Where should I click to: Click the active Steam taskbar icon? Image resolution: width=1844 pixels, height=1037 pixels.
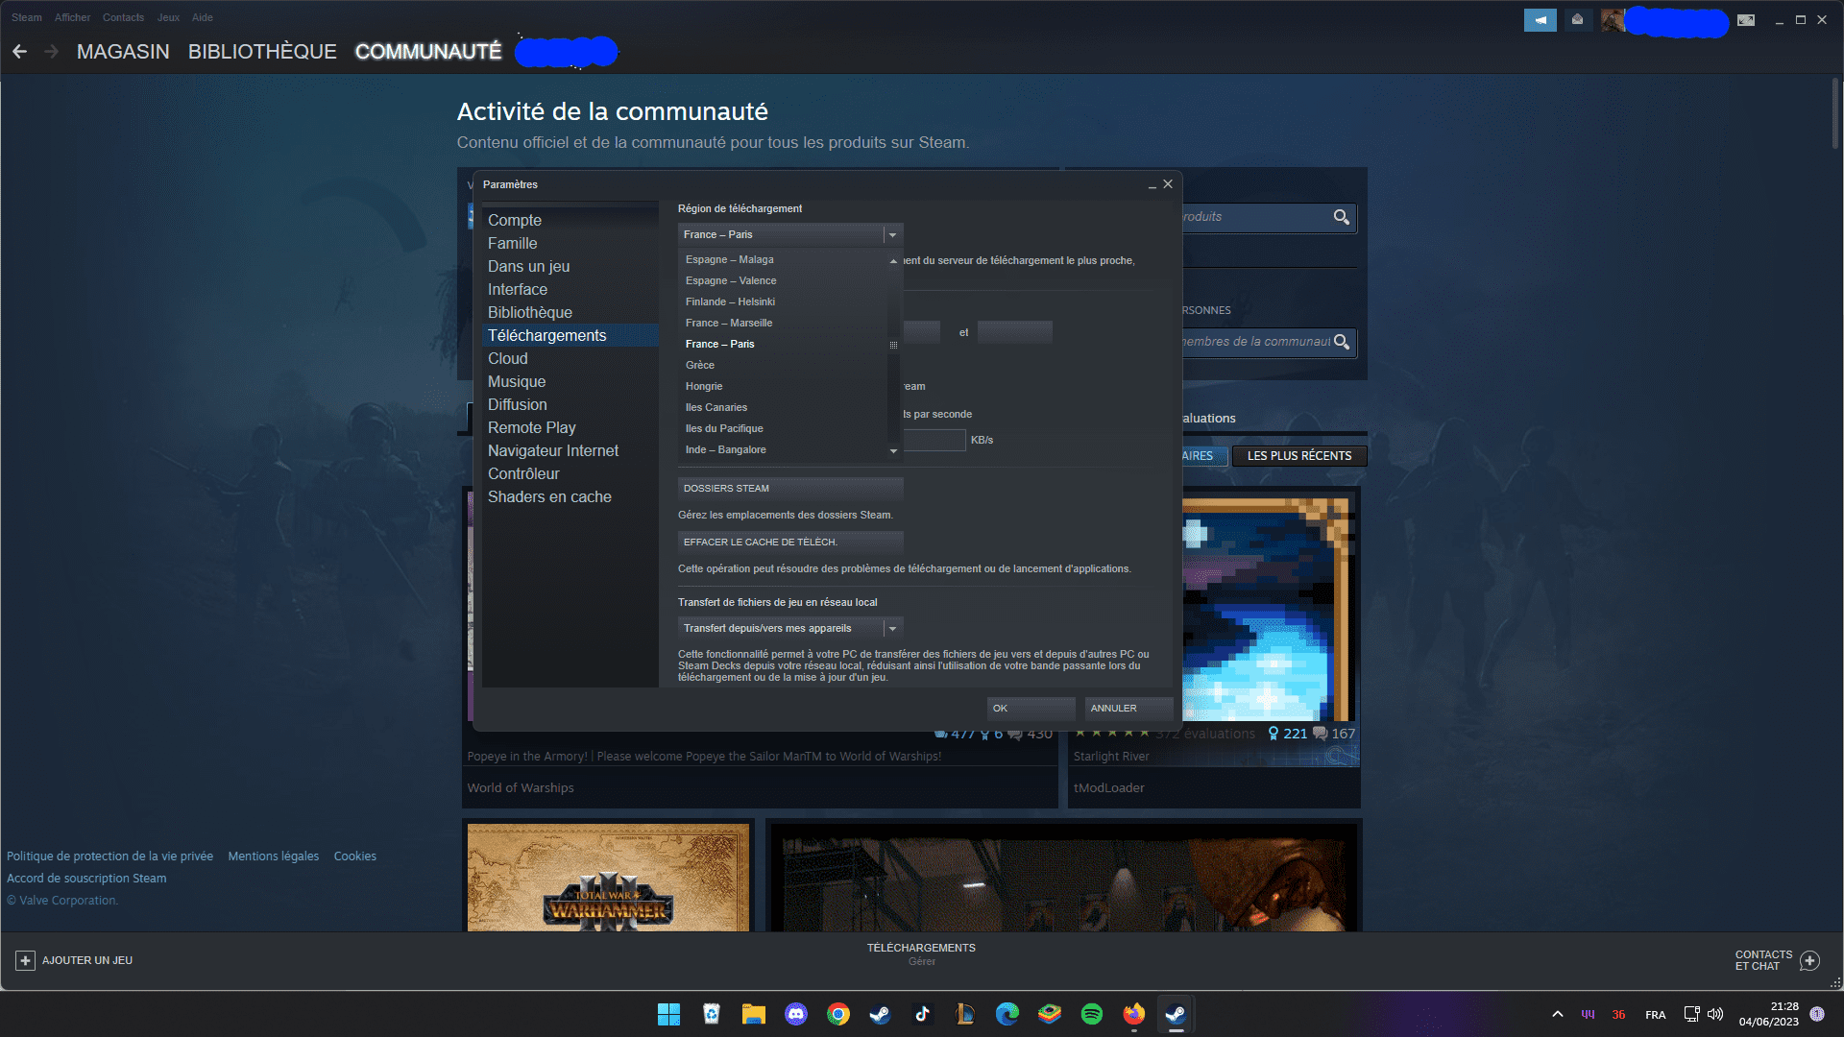tap(1176, 1014)
